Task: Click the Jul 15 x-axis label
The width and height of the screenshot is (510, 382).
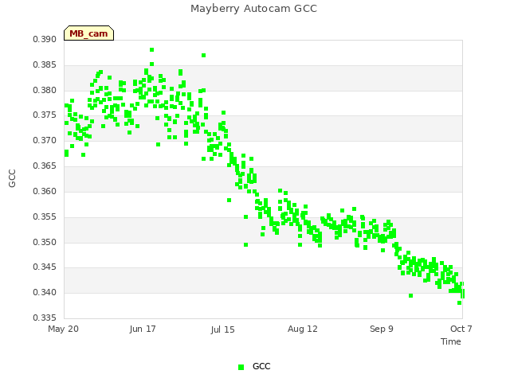Action: 222,329
